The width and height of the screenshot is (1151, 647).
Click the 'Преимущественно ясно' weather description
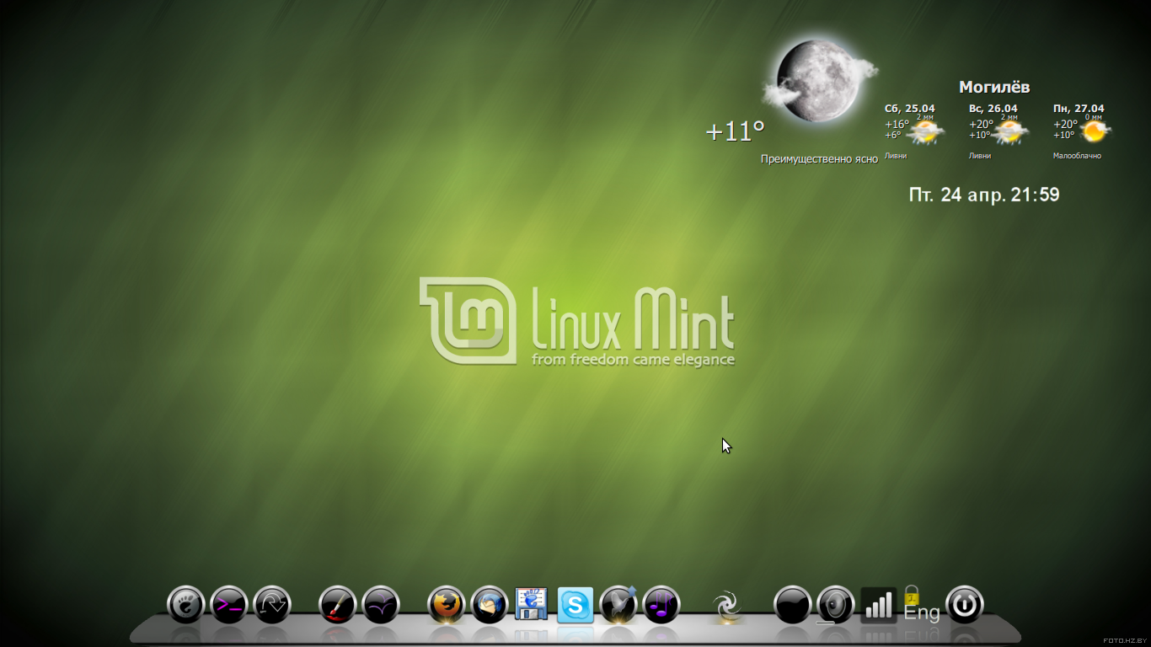click(x=819, y=158)
